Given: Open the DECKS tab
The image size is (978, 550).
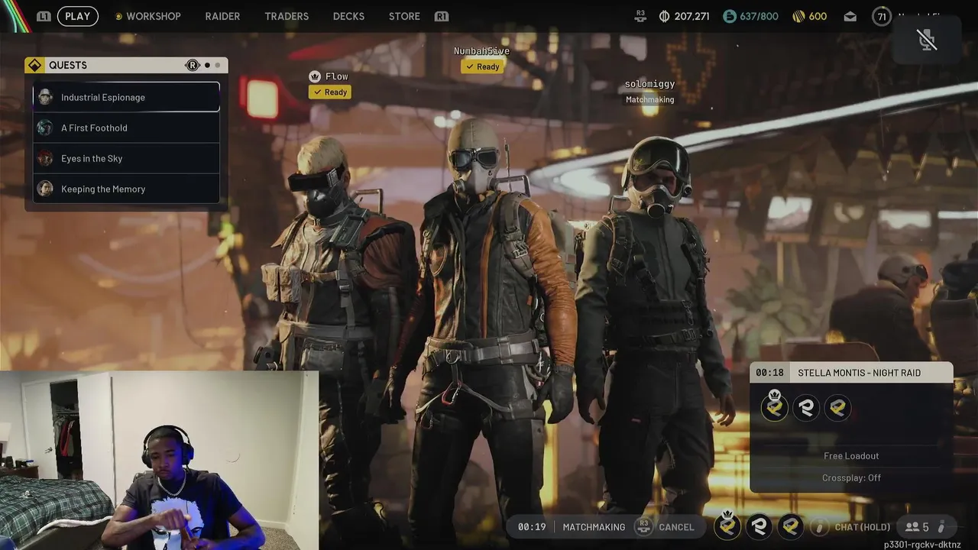Looking at the screenshot, I should 348,16.
